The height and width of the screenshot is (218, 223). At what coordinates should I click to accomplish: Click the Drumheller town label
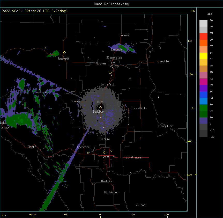coord(165,126)
